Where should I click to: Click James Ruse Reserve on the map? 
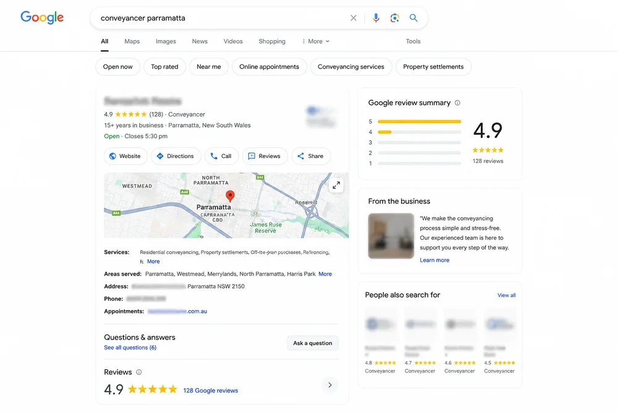pos(266,227)
